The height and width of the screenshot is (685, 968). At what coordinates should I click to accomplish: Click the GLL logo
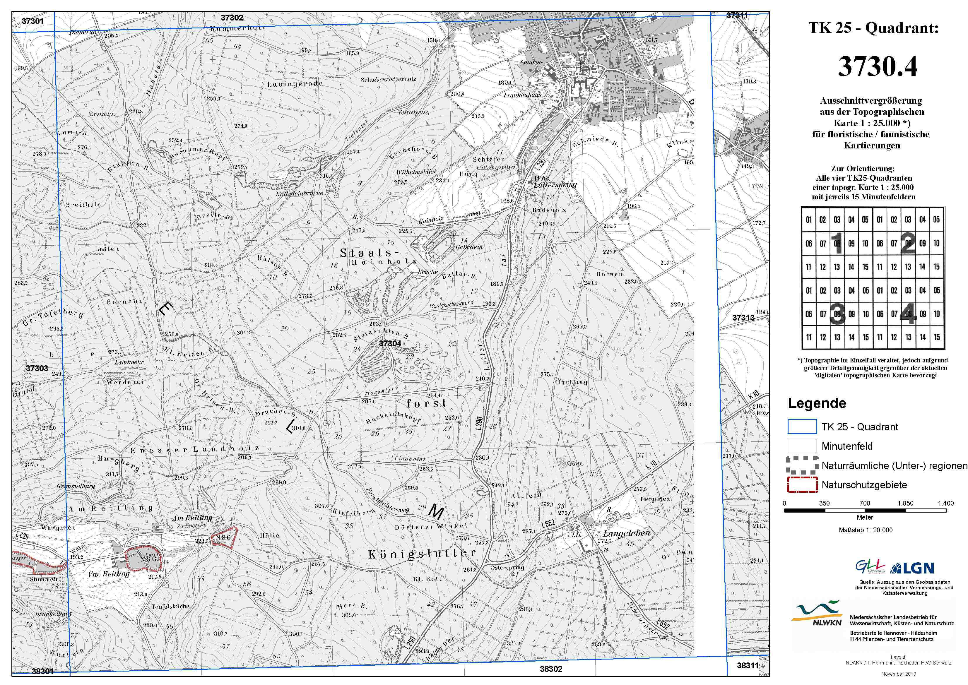pos(870,567)
